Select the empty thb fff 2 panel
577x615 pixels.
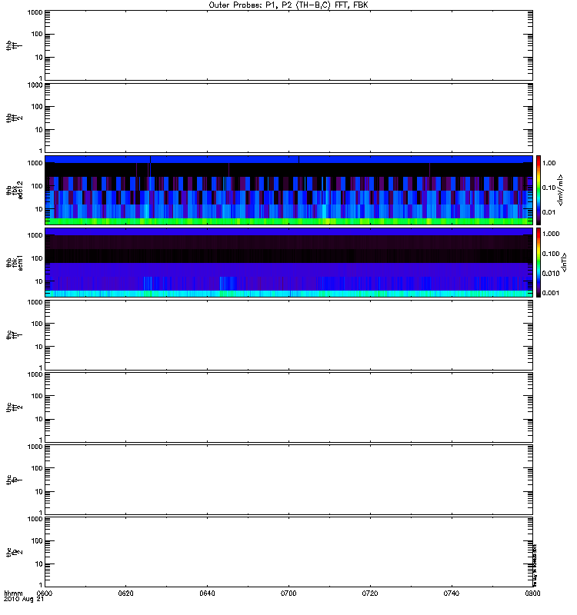(288, 117)
